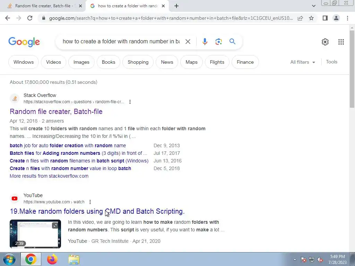Reload the current page
This screenshot has height=266, width=355.
[x=30, y=18]
